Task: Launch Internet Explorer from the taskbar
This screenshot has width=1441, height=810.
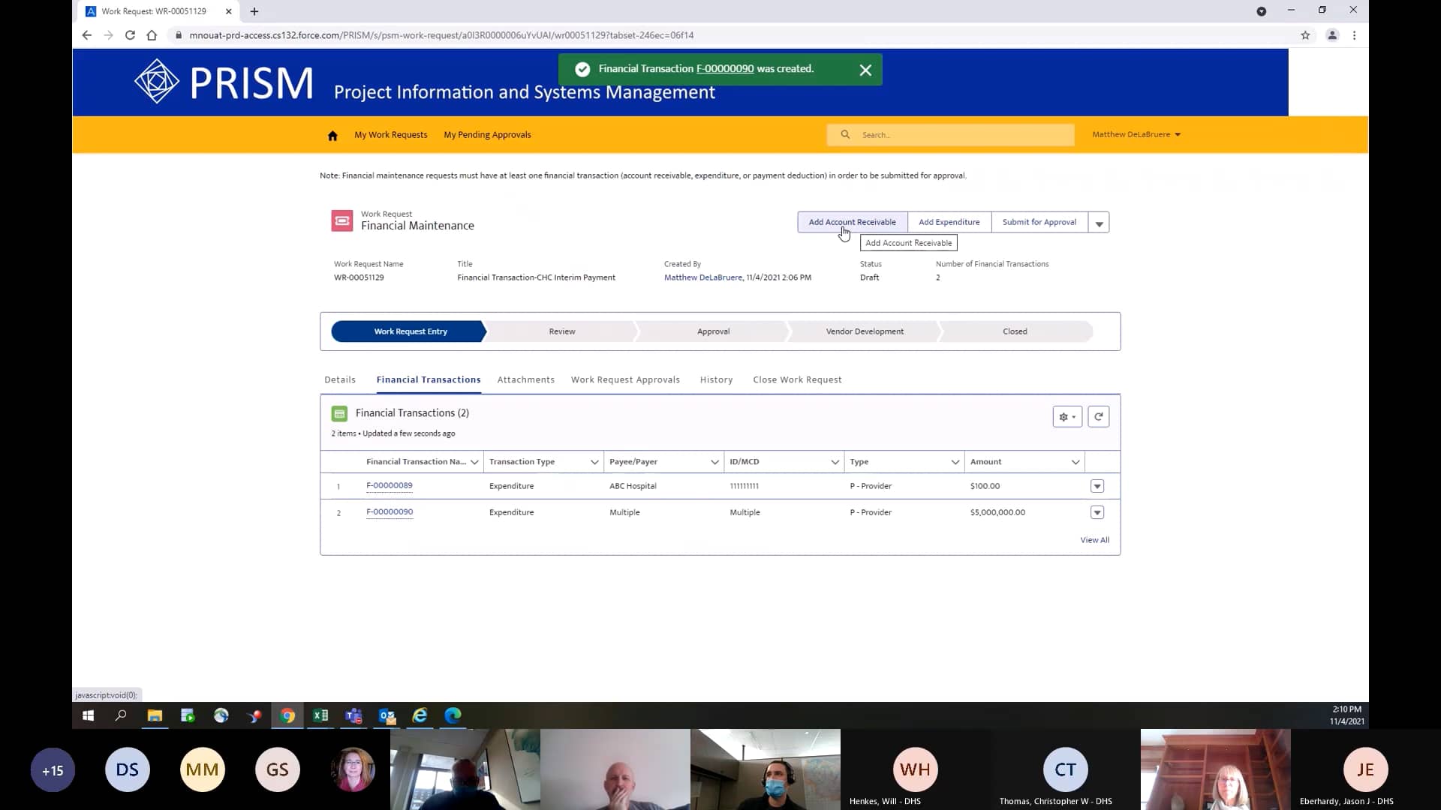Action: tap(420, 716)
